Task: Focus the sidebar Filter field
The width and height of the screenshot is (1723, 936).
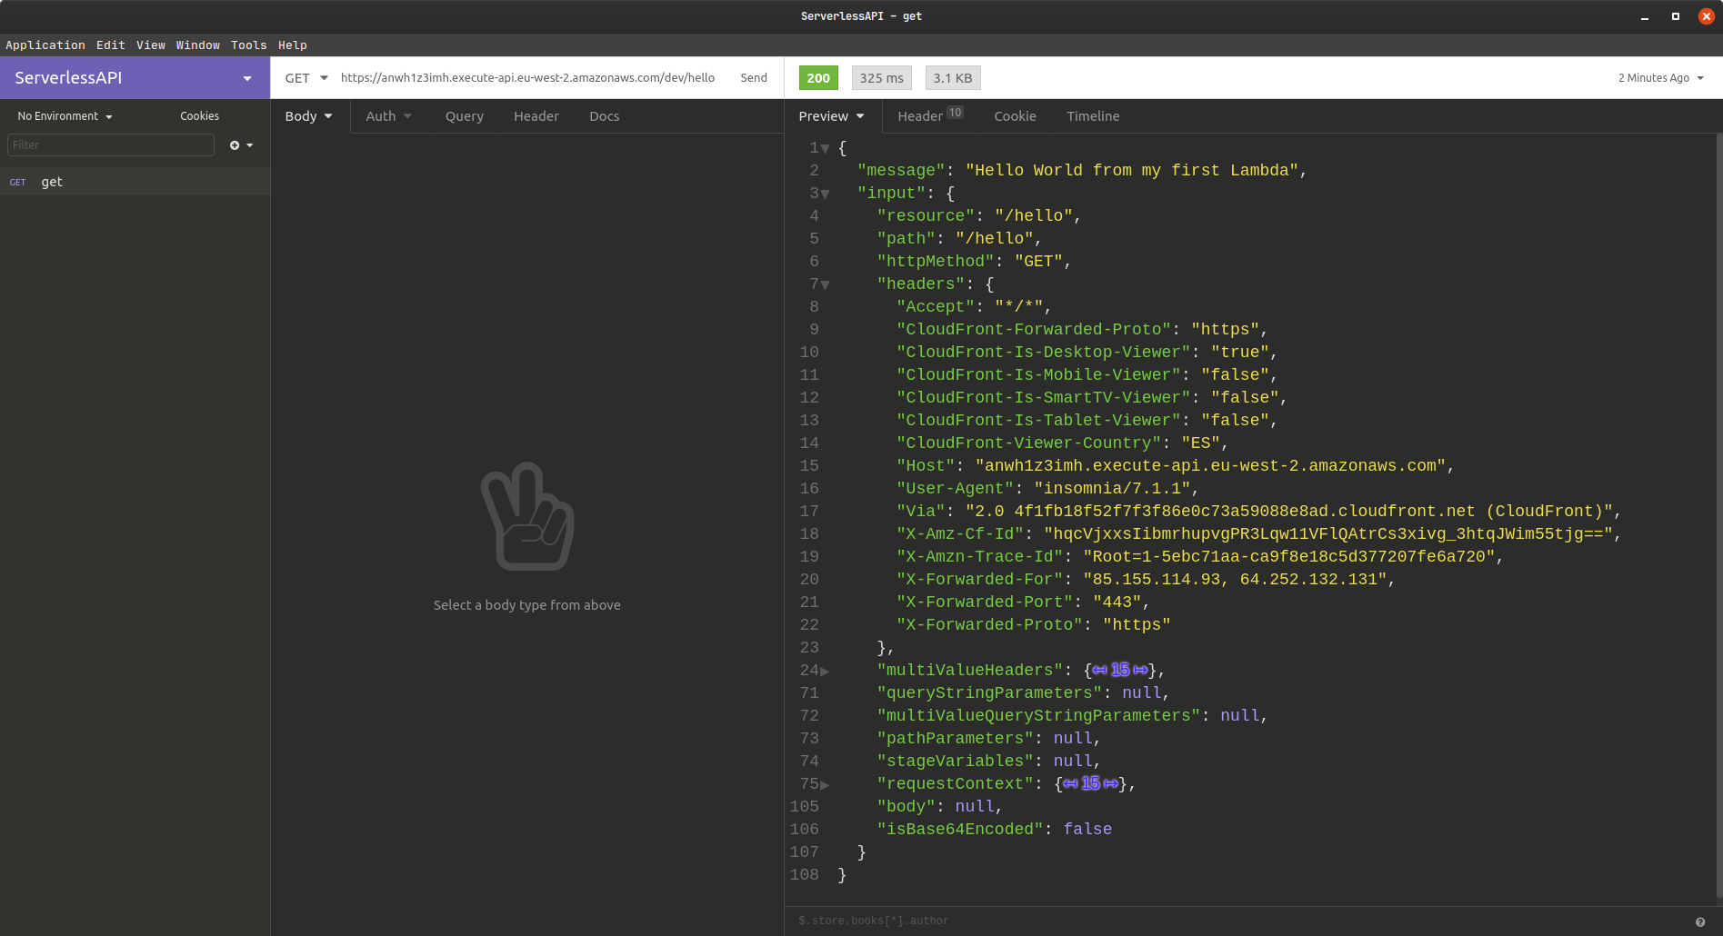Action: 111,145
